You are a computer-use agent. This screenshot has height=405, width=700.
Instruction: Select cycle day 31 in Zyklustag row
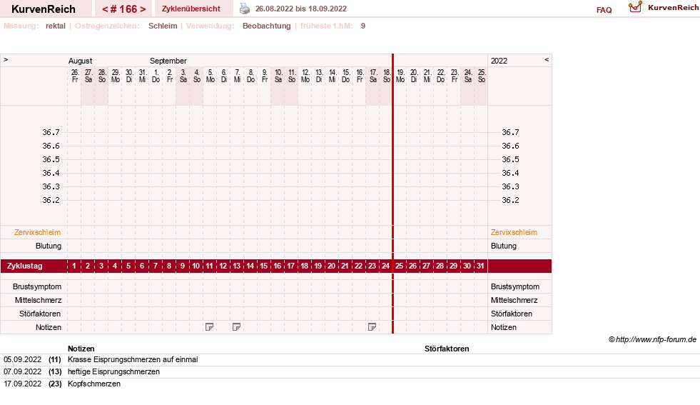480,266
